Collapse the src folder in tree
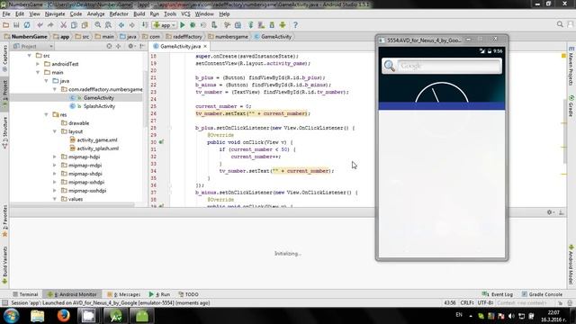Screen dimensions: 576x324 [30, 56]
